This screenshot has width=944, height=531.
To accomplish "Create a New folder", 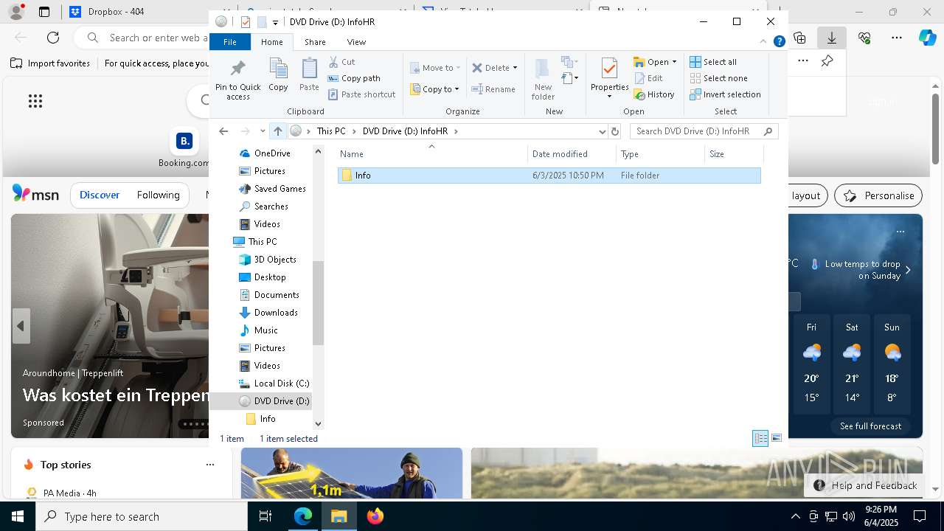I will 543,79.
